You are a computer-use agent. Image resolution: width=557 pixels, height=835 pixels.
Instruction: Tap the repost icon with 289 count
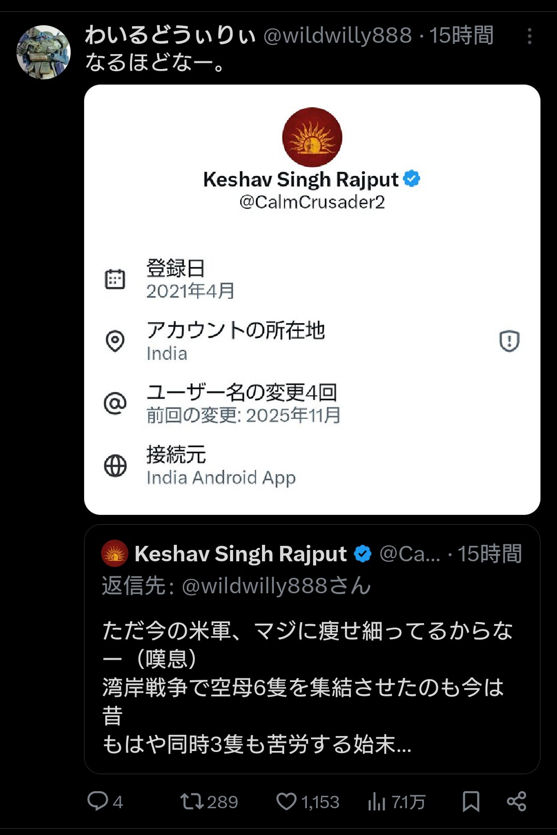pyautogui.click(x=192, y=801)
